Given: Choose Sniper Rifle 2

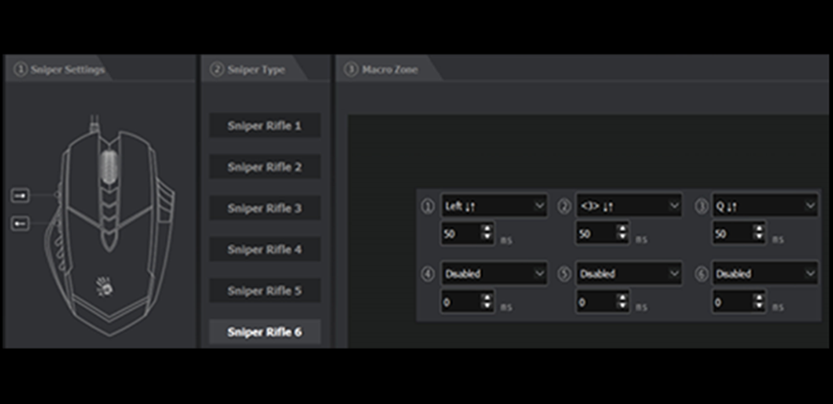Looking at the screenshot, I should [264, 167].
